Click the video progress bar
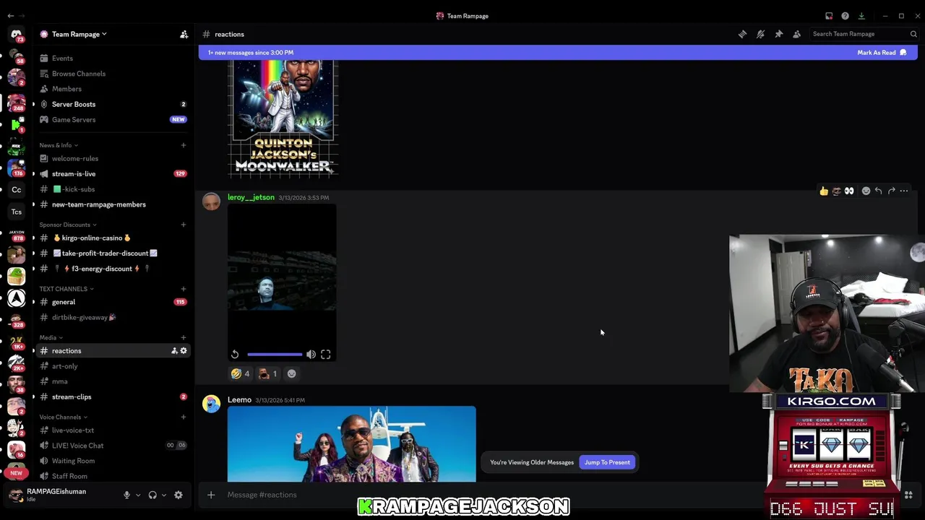 [x=275, y=355]
